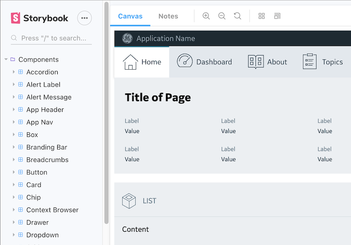
Task: Open the Topics nav item
Action: click(x=323, y=62)
